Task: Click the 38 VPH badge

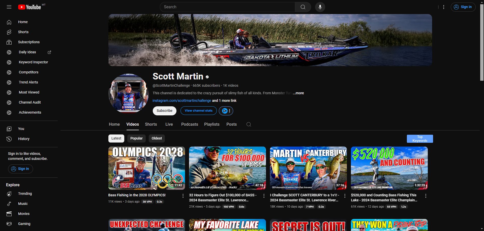Action: coord(147,202)
